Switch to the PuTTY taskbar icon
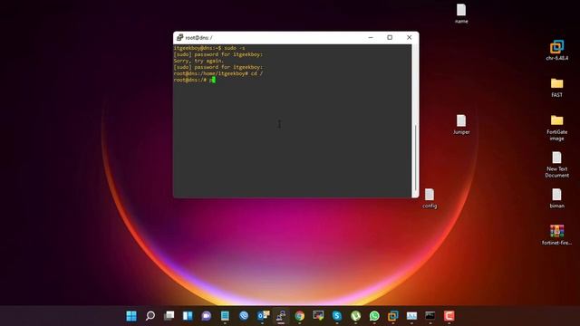This screenshot has height=326, width=580. point(281,316)
